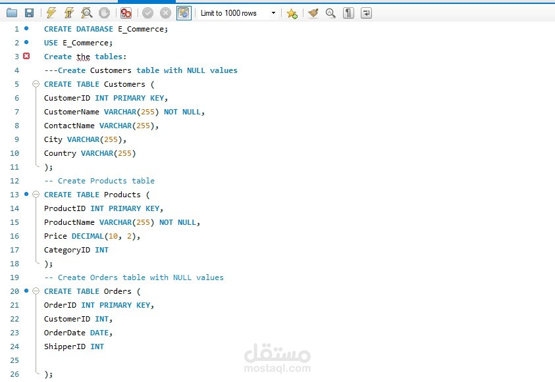
Task: Click the error marker on line 3
Action: [x=27, y=57]
